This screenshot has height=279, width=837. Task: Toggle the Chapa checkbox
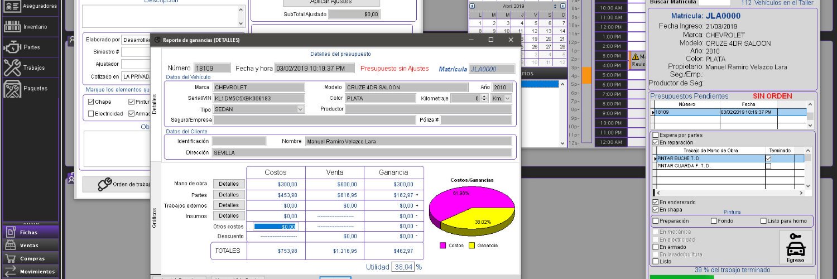coord(92,102)
